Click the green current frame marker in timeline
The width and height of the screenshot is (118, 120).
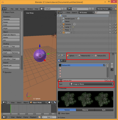11,109
